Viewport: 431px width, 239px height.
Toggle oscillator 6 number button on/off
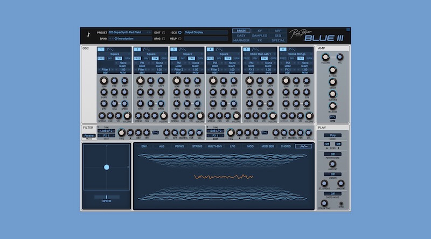[283, 50]
